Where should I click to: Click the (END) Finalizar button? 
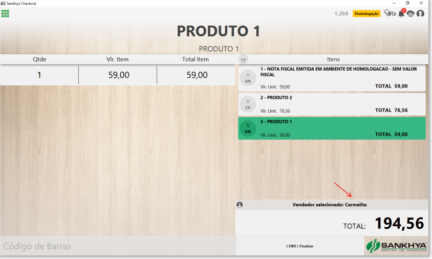coord(300,246)
